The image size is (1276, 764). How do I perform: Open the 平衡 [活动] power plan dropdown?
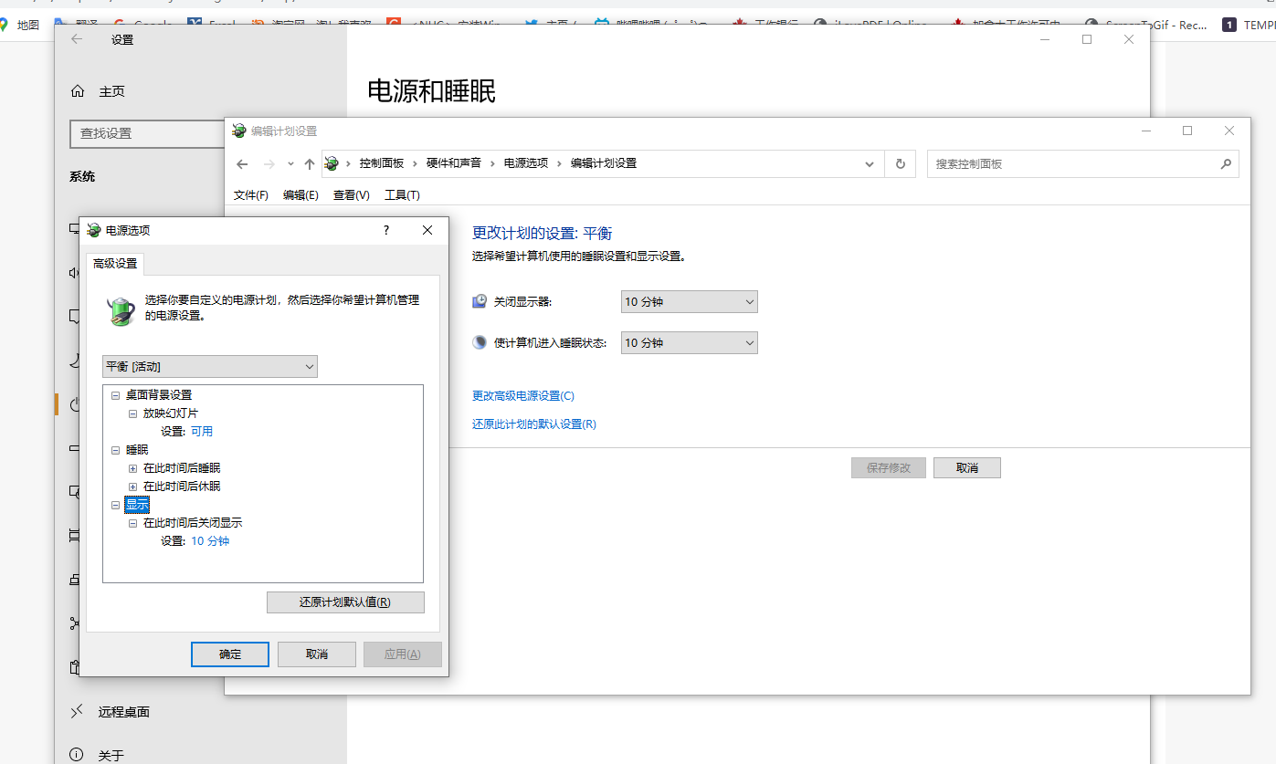pyautogui.click(x=210, y=367)
